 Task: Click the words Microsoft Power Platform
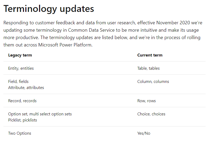(65, 45)
